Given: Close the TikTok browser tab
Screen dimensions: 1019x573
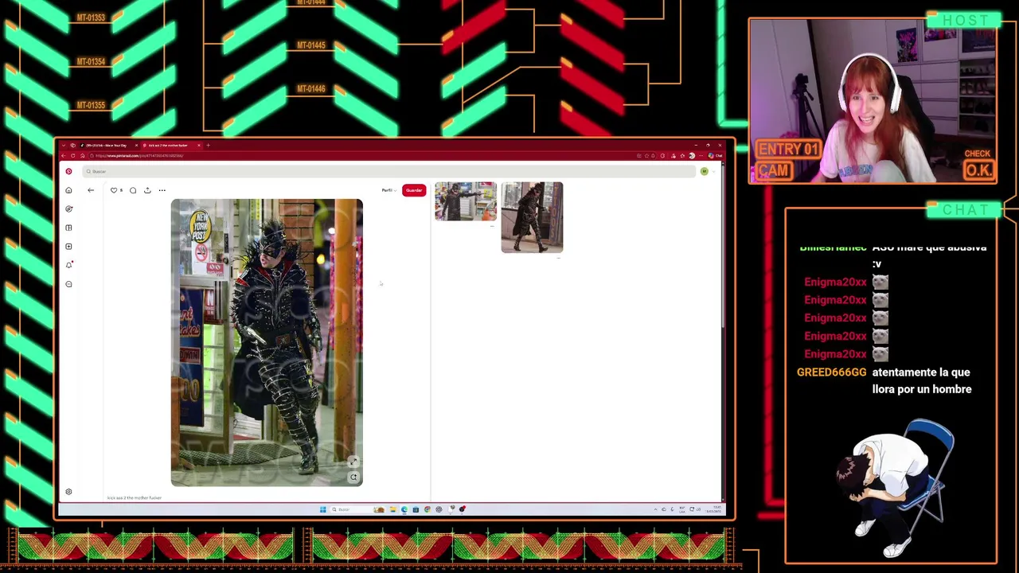Looking at the screenshot, I should coord(136,145).
